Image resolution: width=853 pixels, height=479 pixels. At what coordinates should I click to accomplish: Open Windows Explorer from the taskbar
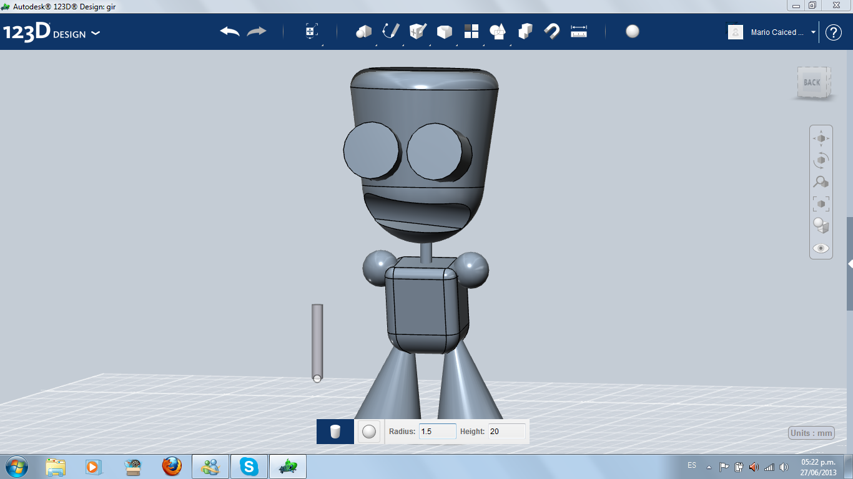click(x=56, y=467)
